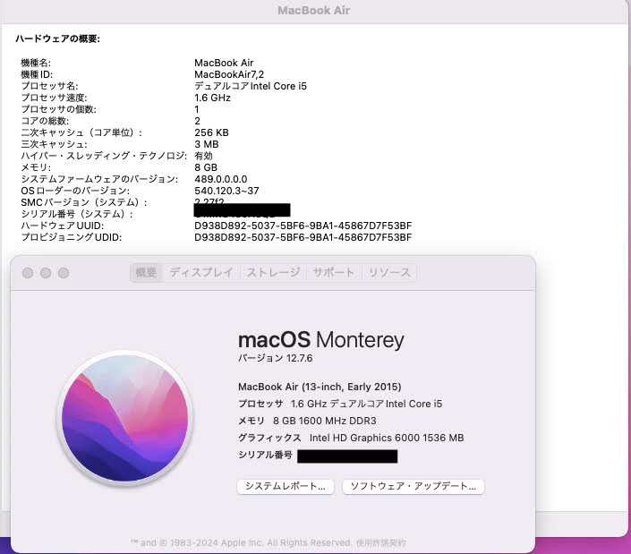The image size is (631, 554).
Task: Click the システムレポート button
Action: [x=286, y=486]
